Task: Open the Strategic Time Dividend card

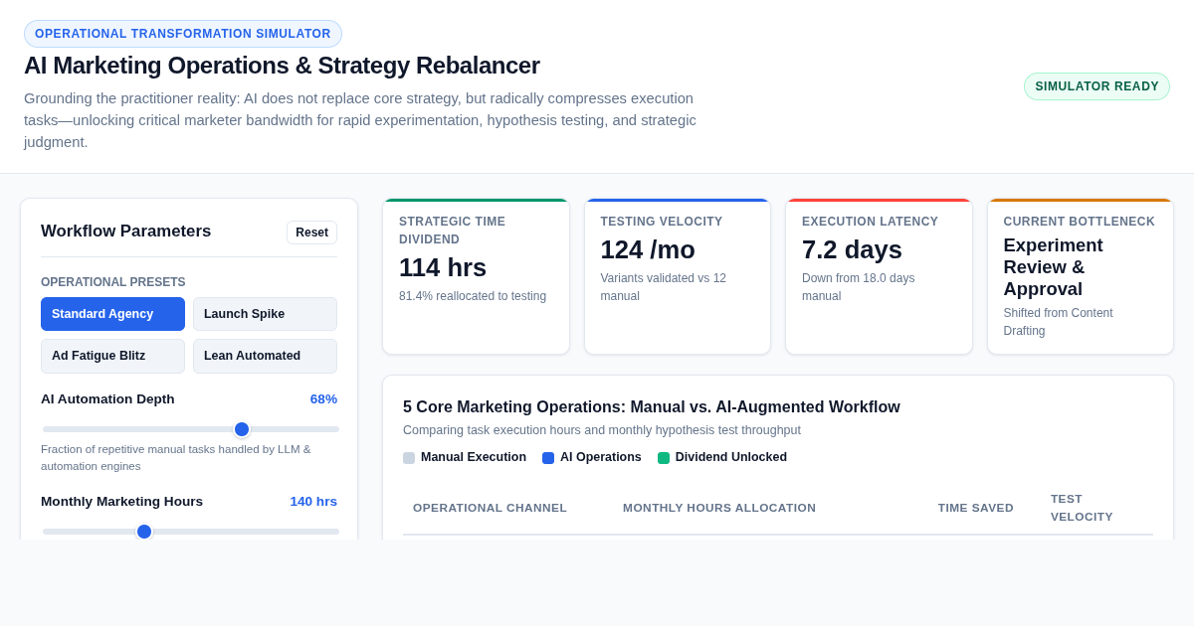Action: (x=477, y=276)
